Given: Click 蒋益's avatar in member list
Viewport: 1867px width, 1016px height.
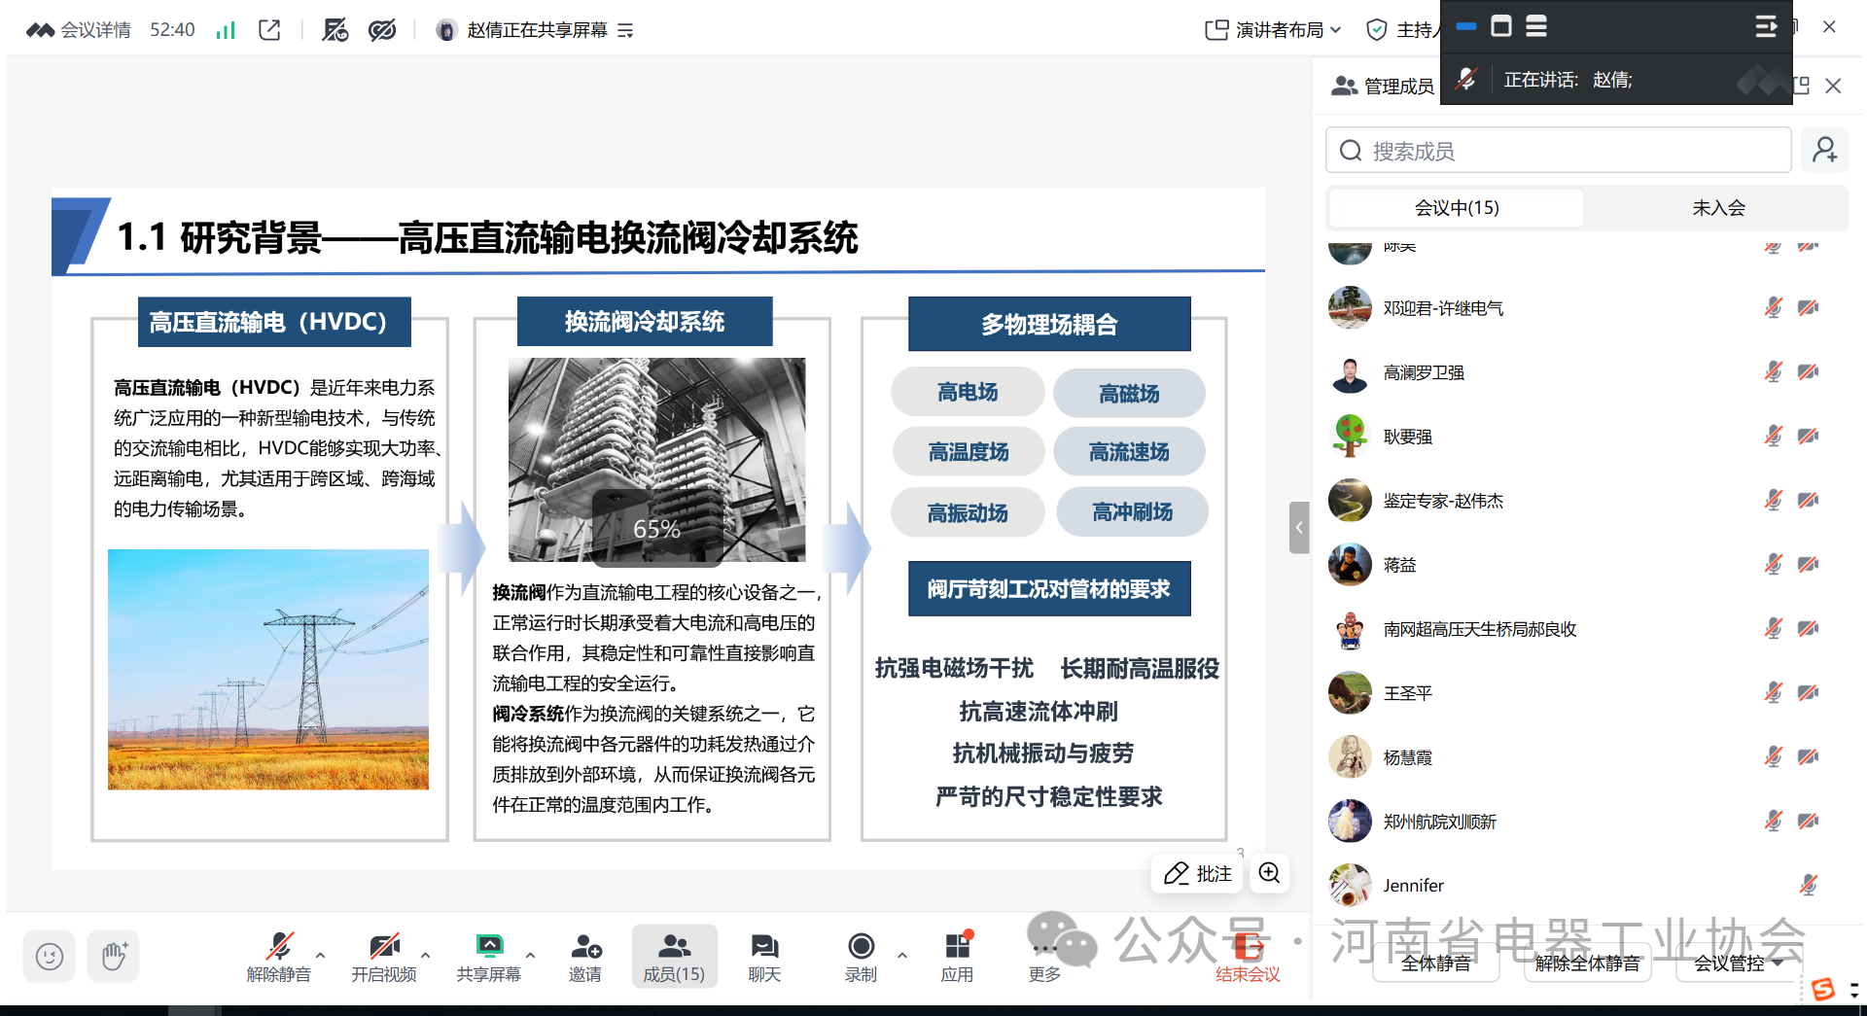Looking at the screenshot, I should coord(1350,565).
